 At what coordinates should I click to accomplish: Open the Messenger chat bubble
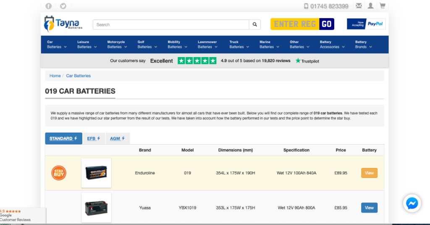(x=412, y=203)
